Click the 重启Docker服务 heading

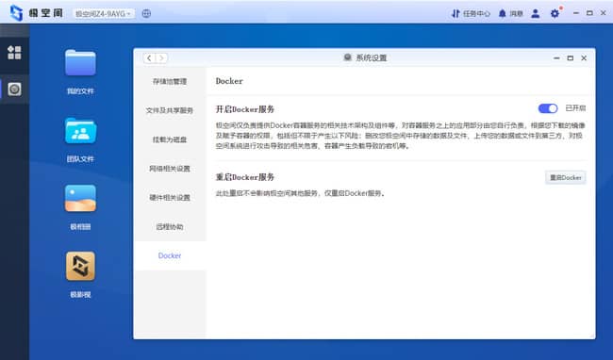click(245, 177)
